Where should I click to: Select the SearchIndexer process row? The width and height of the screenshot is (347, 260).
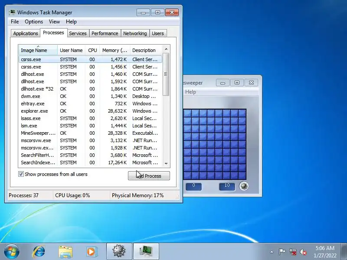(90, 162)
